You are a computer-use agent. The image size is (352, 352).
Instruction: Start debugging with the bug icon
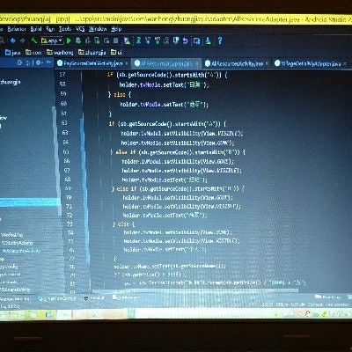tap(78, 40)
